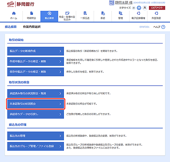This screenshot has height=162, width=170.
Task: Click the 静岡銀行 logo
Action: click(20, 4)
